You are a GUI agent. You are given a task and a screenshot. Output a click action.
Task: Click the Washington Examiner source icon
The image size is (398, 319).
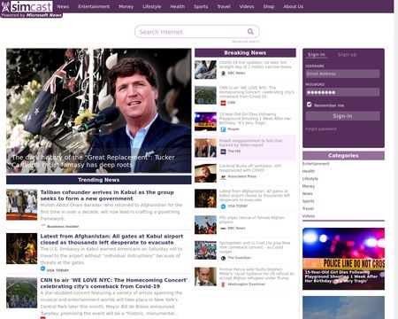coord(223,284)
